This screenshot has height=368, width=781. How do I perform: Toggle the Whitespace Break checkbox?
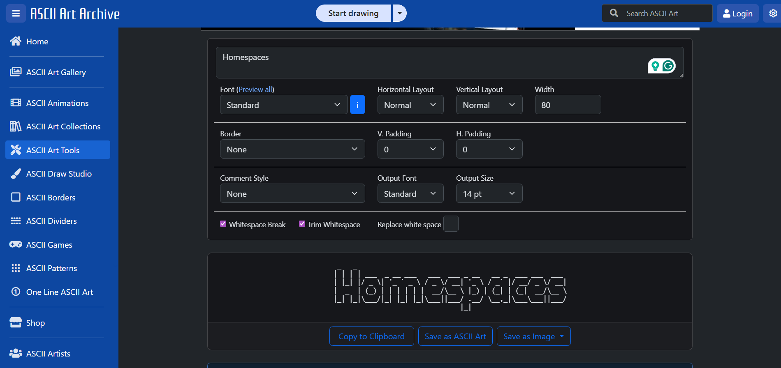[223, 224]
